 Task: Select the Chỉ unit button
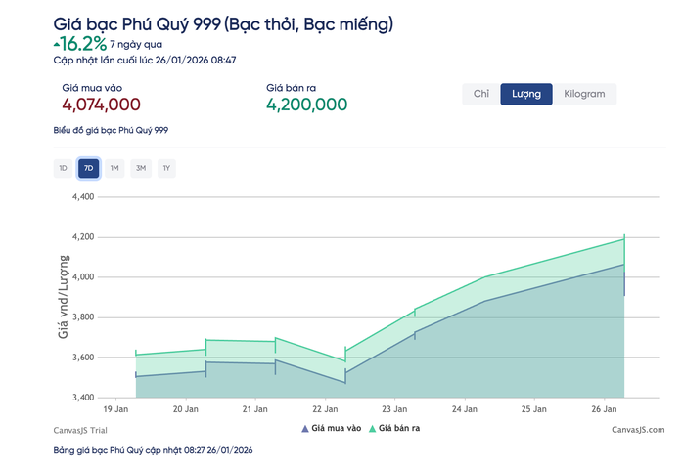tap(480, 94)
